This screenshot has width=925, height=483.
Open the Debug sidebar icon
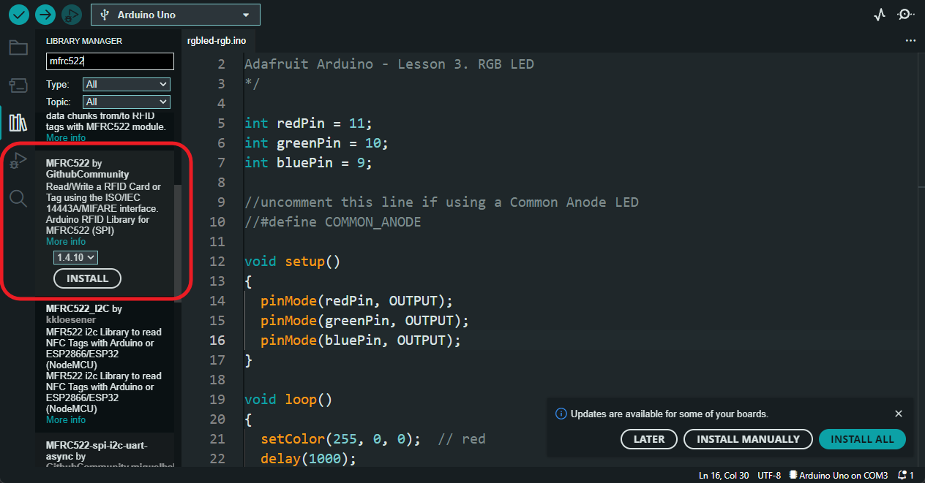coord(18,160)
